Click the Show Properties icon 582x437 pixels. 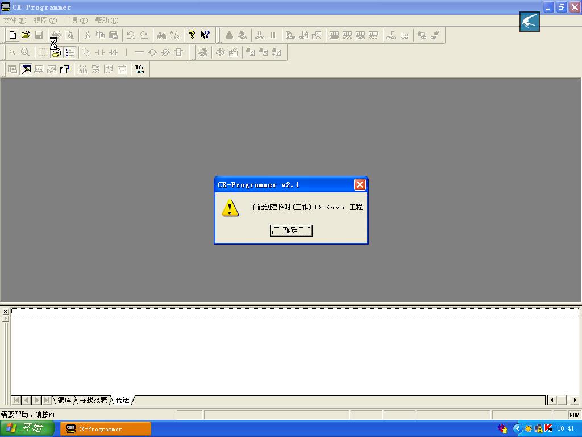pyautogui.click(x=65, y=69)
